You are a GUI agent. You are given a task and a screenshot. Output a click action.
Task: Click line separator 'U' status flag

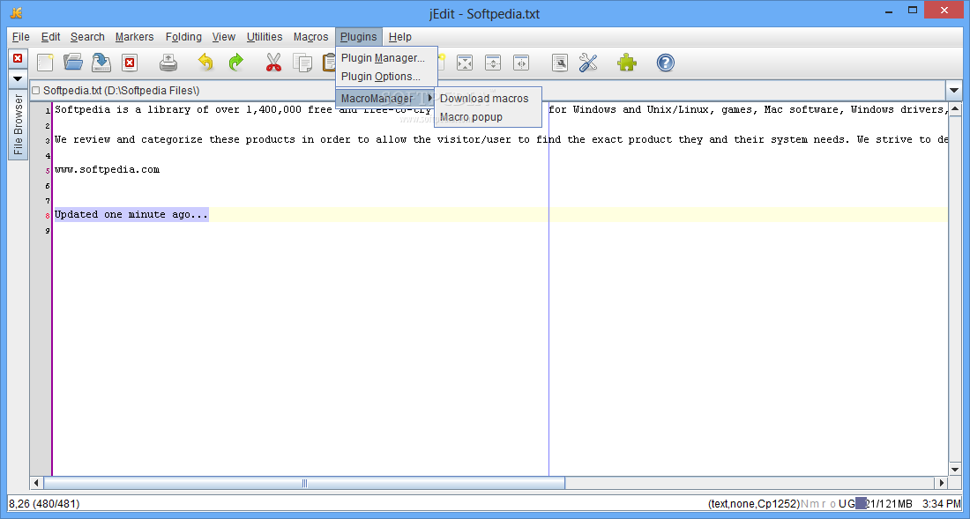tap(842, 503)
